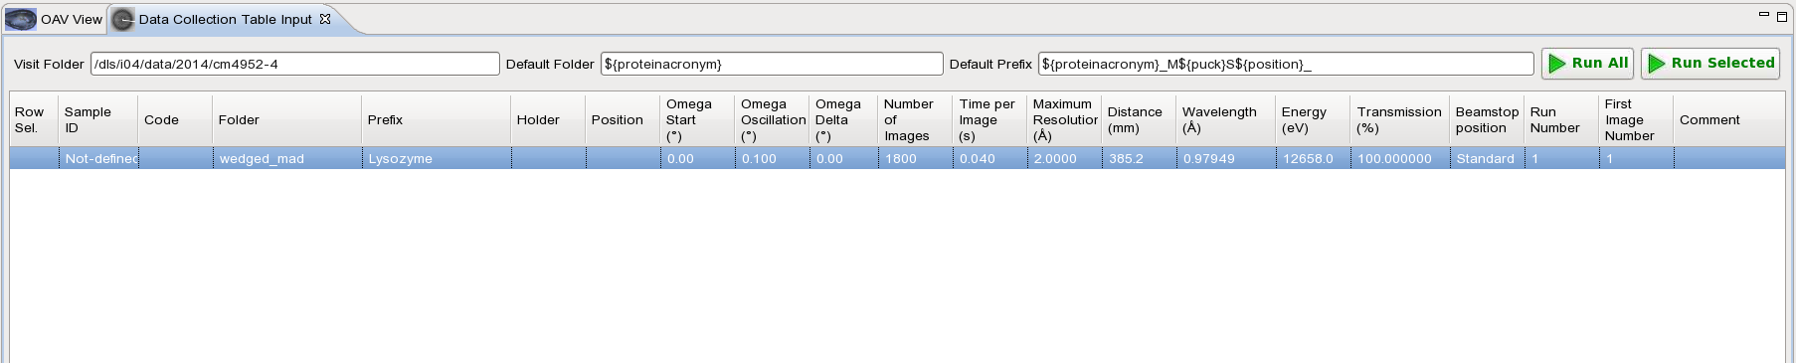Screen dimensions: 1796x363
Task: Click the Omega Start column header
Action: point(697,120)
